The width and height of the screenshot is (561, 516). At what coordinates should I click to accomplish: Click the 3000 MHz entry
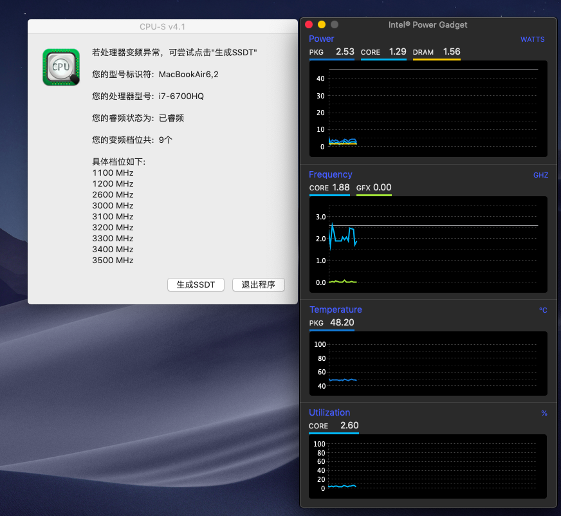click(113, 206)
